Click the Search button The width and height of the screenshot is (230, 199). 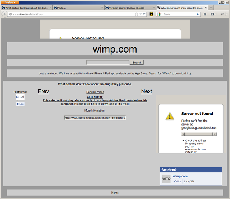coord(137,62)
